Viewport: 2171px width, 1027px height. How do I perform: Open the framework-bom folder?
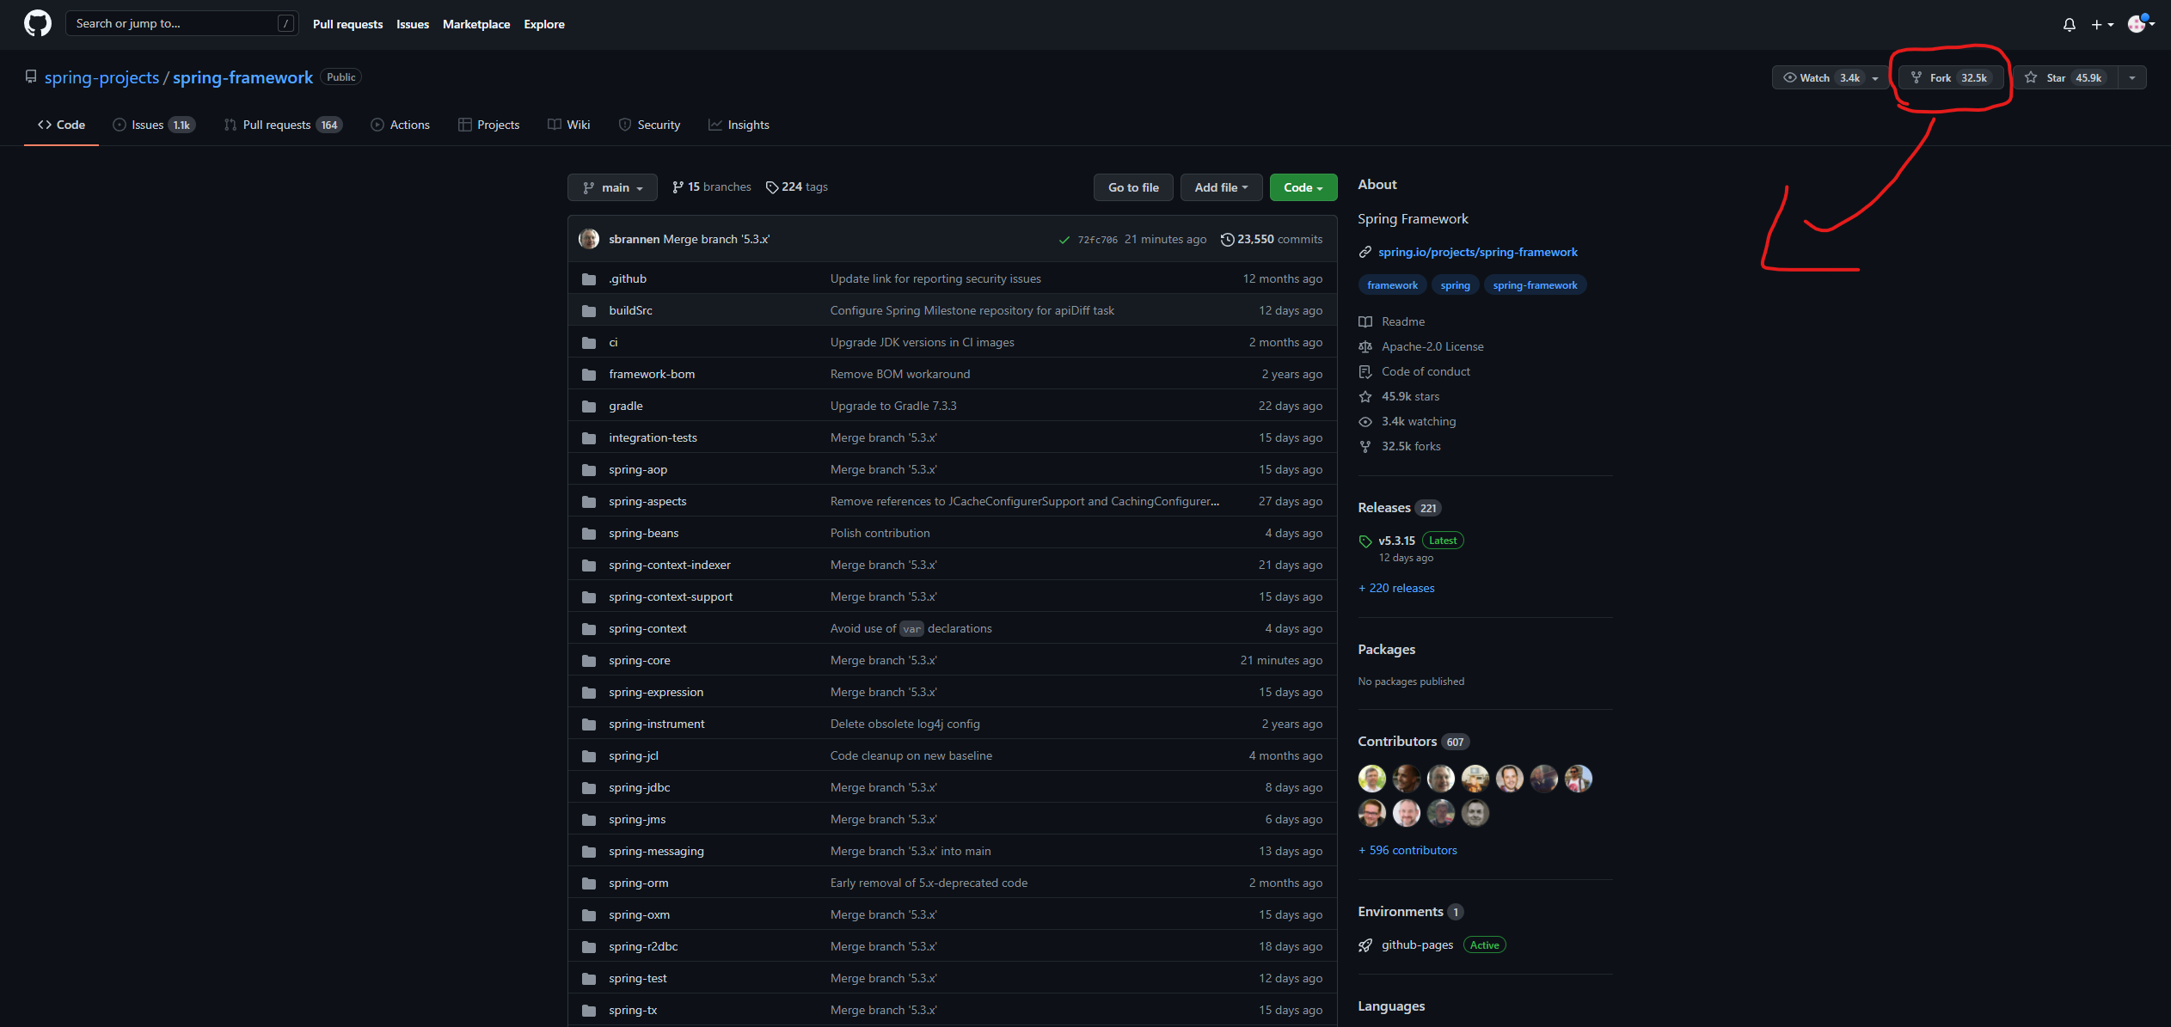point(652,374)
